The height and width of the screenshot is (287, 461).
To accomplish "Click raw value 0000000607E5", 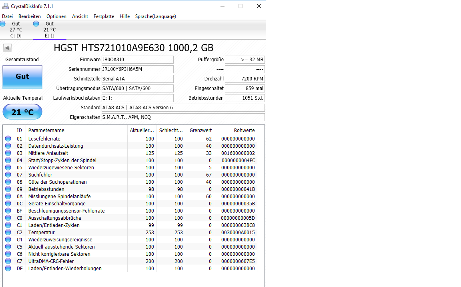I will [238, 261].
